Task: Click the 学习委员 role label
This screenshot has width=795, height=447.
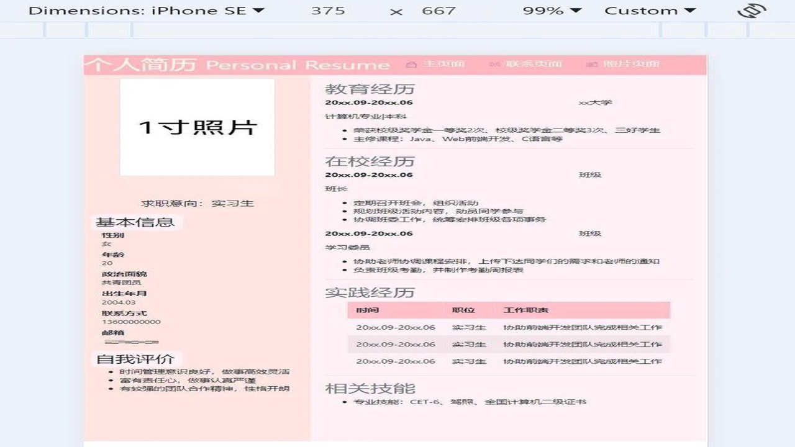Action: pos(347,248)
